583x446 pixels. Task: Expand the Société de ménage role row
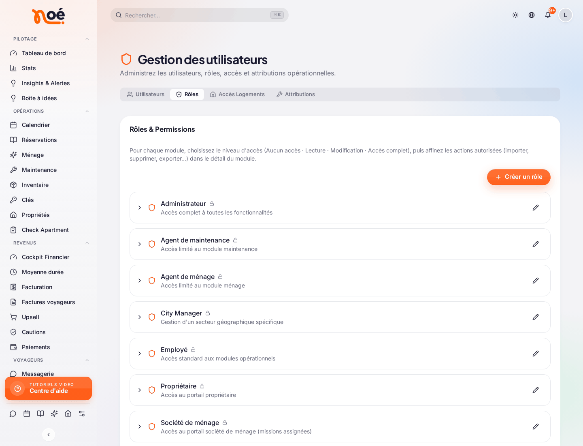click(x=140, y=427)
